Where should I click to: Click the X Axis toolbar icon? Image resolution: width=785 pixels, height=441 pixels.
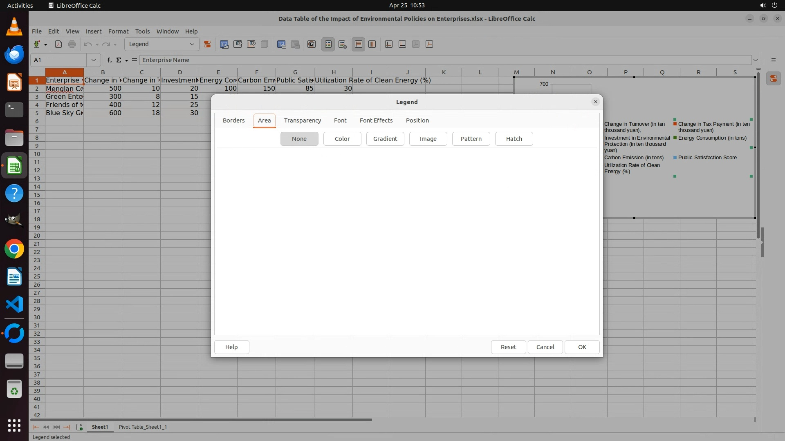pyautogui.click(x=389, y=44)
